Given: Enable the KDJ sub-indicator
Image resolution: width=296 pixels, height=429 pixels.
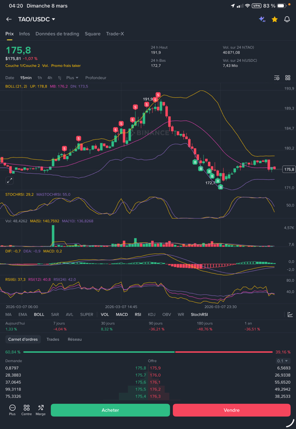Looking at the screenshot, I should click(152, 315).
